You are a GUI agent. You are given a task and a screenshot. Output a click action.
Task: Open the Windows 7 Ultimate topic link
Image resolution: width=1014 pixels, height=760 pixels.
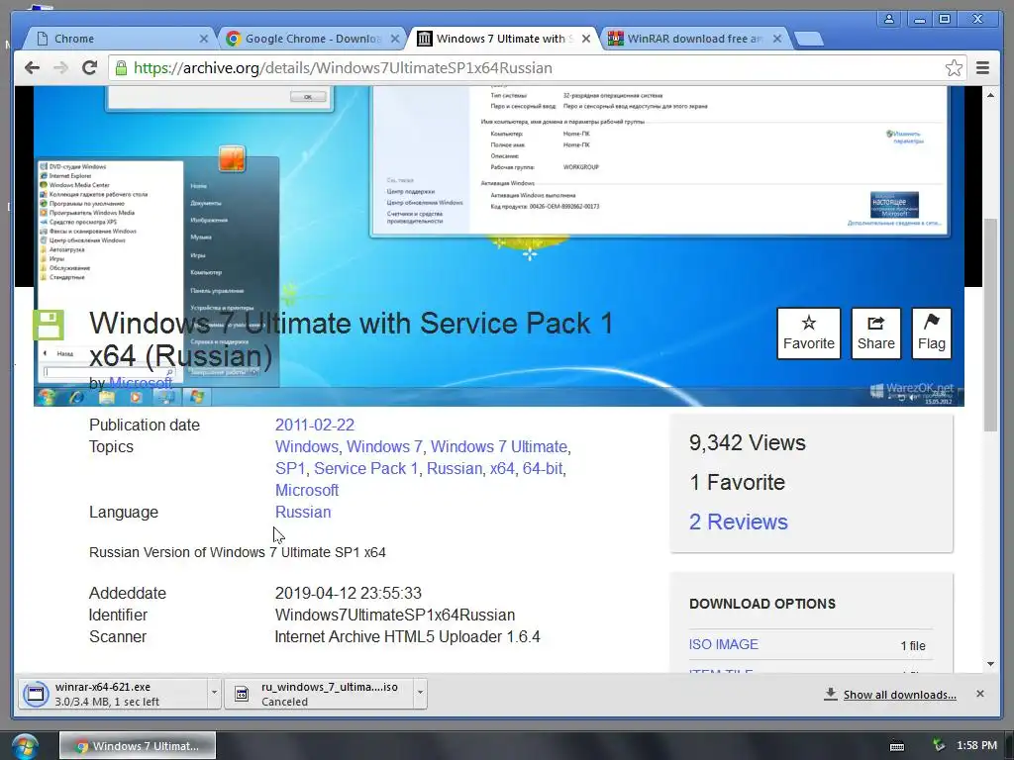coord(499,446)
